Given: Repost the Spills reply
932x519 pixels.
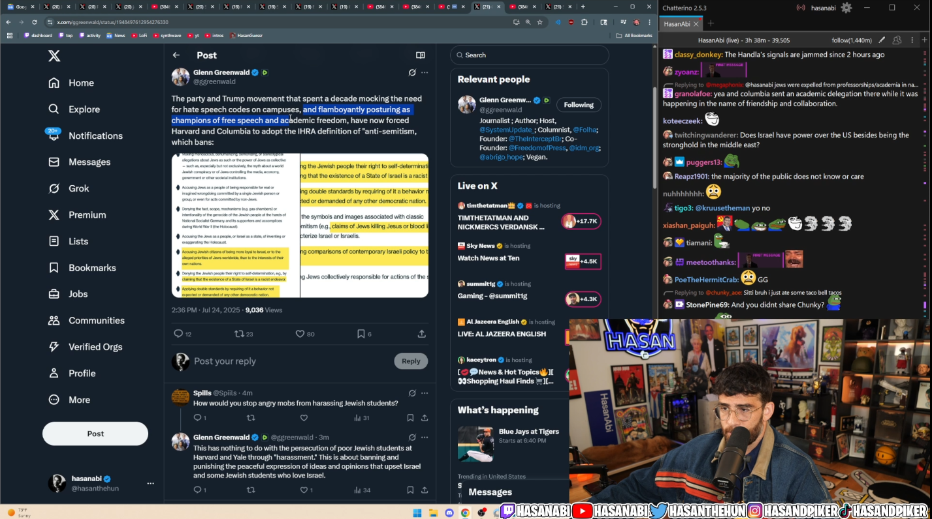Looking at the screenshot, I should (251, 418).
